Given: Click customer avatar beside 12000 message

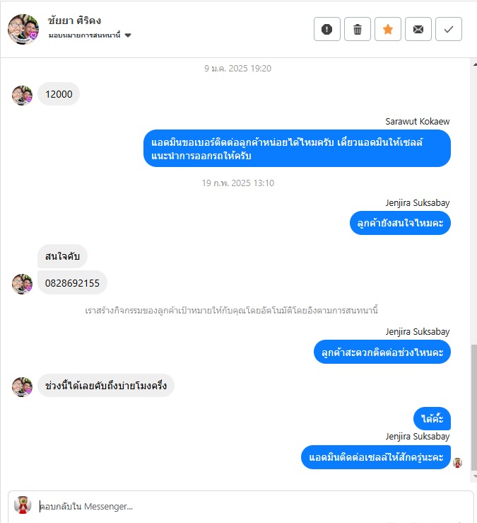Looking at the screenshot, I should pos(23,96).
